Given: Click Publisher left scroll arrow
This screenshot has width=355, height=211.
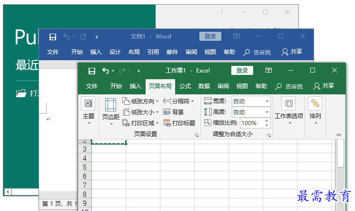Looking at the screenshot, I should (8, 192).
